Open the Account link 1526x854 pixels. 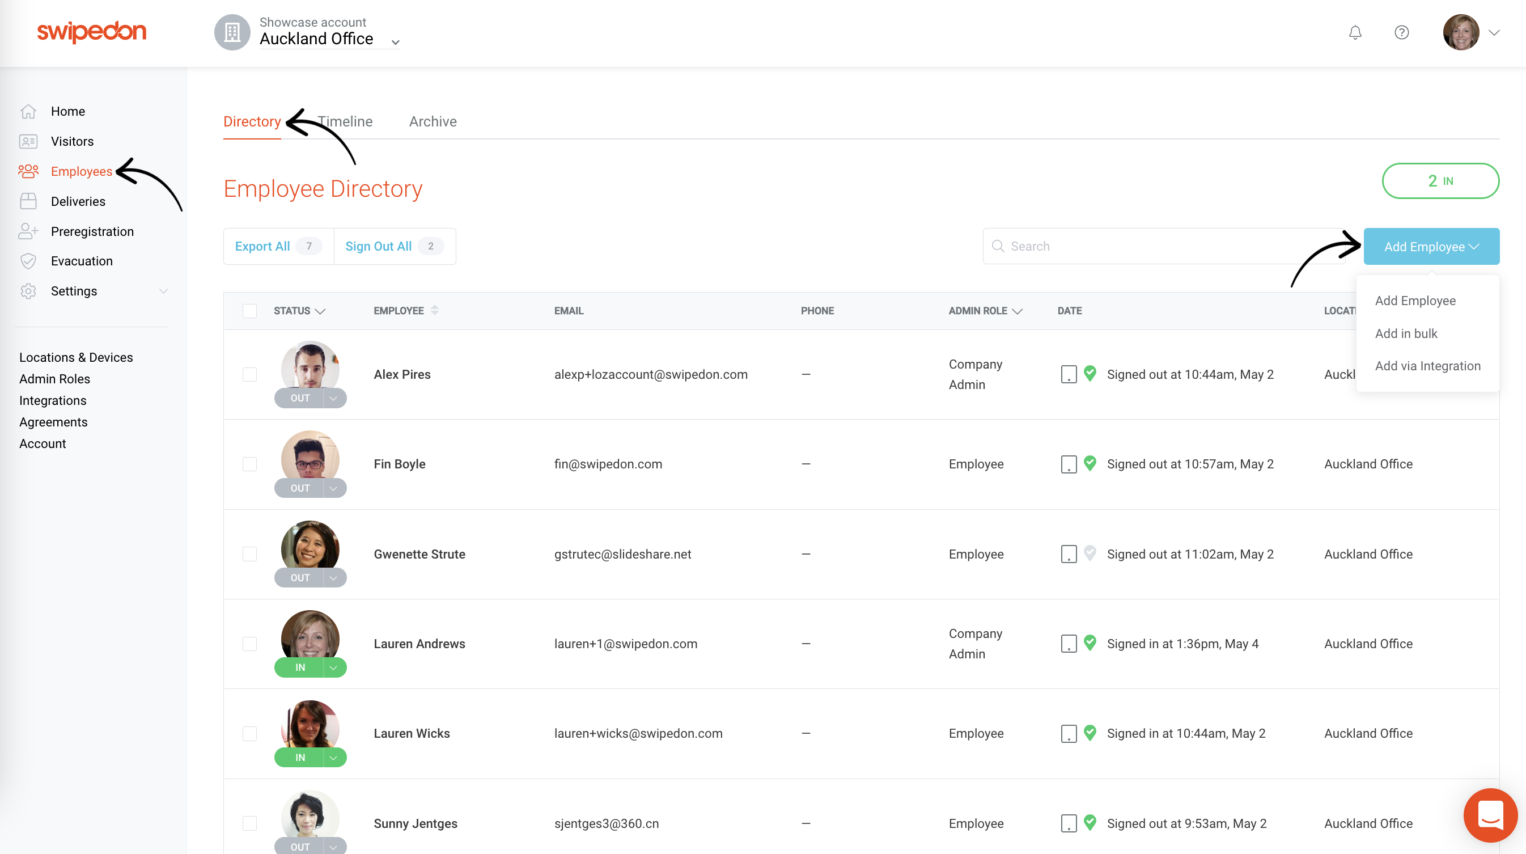click(43, 443)
